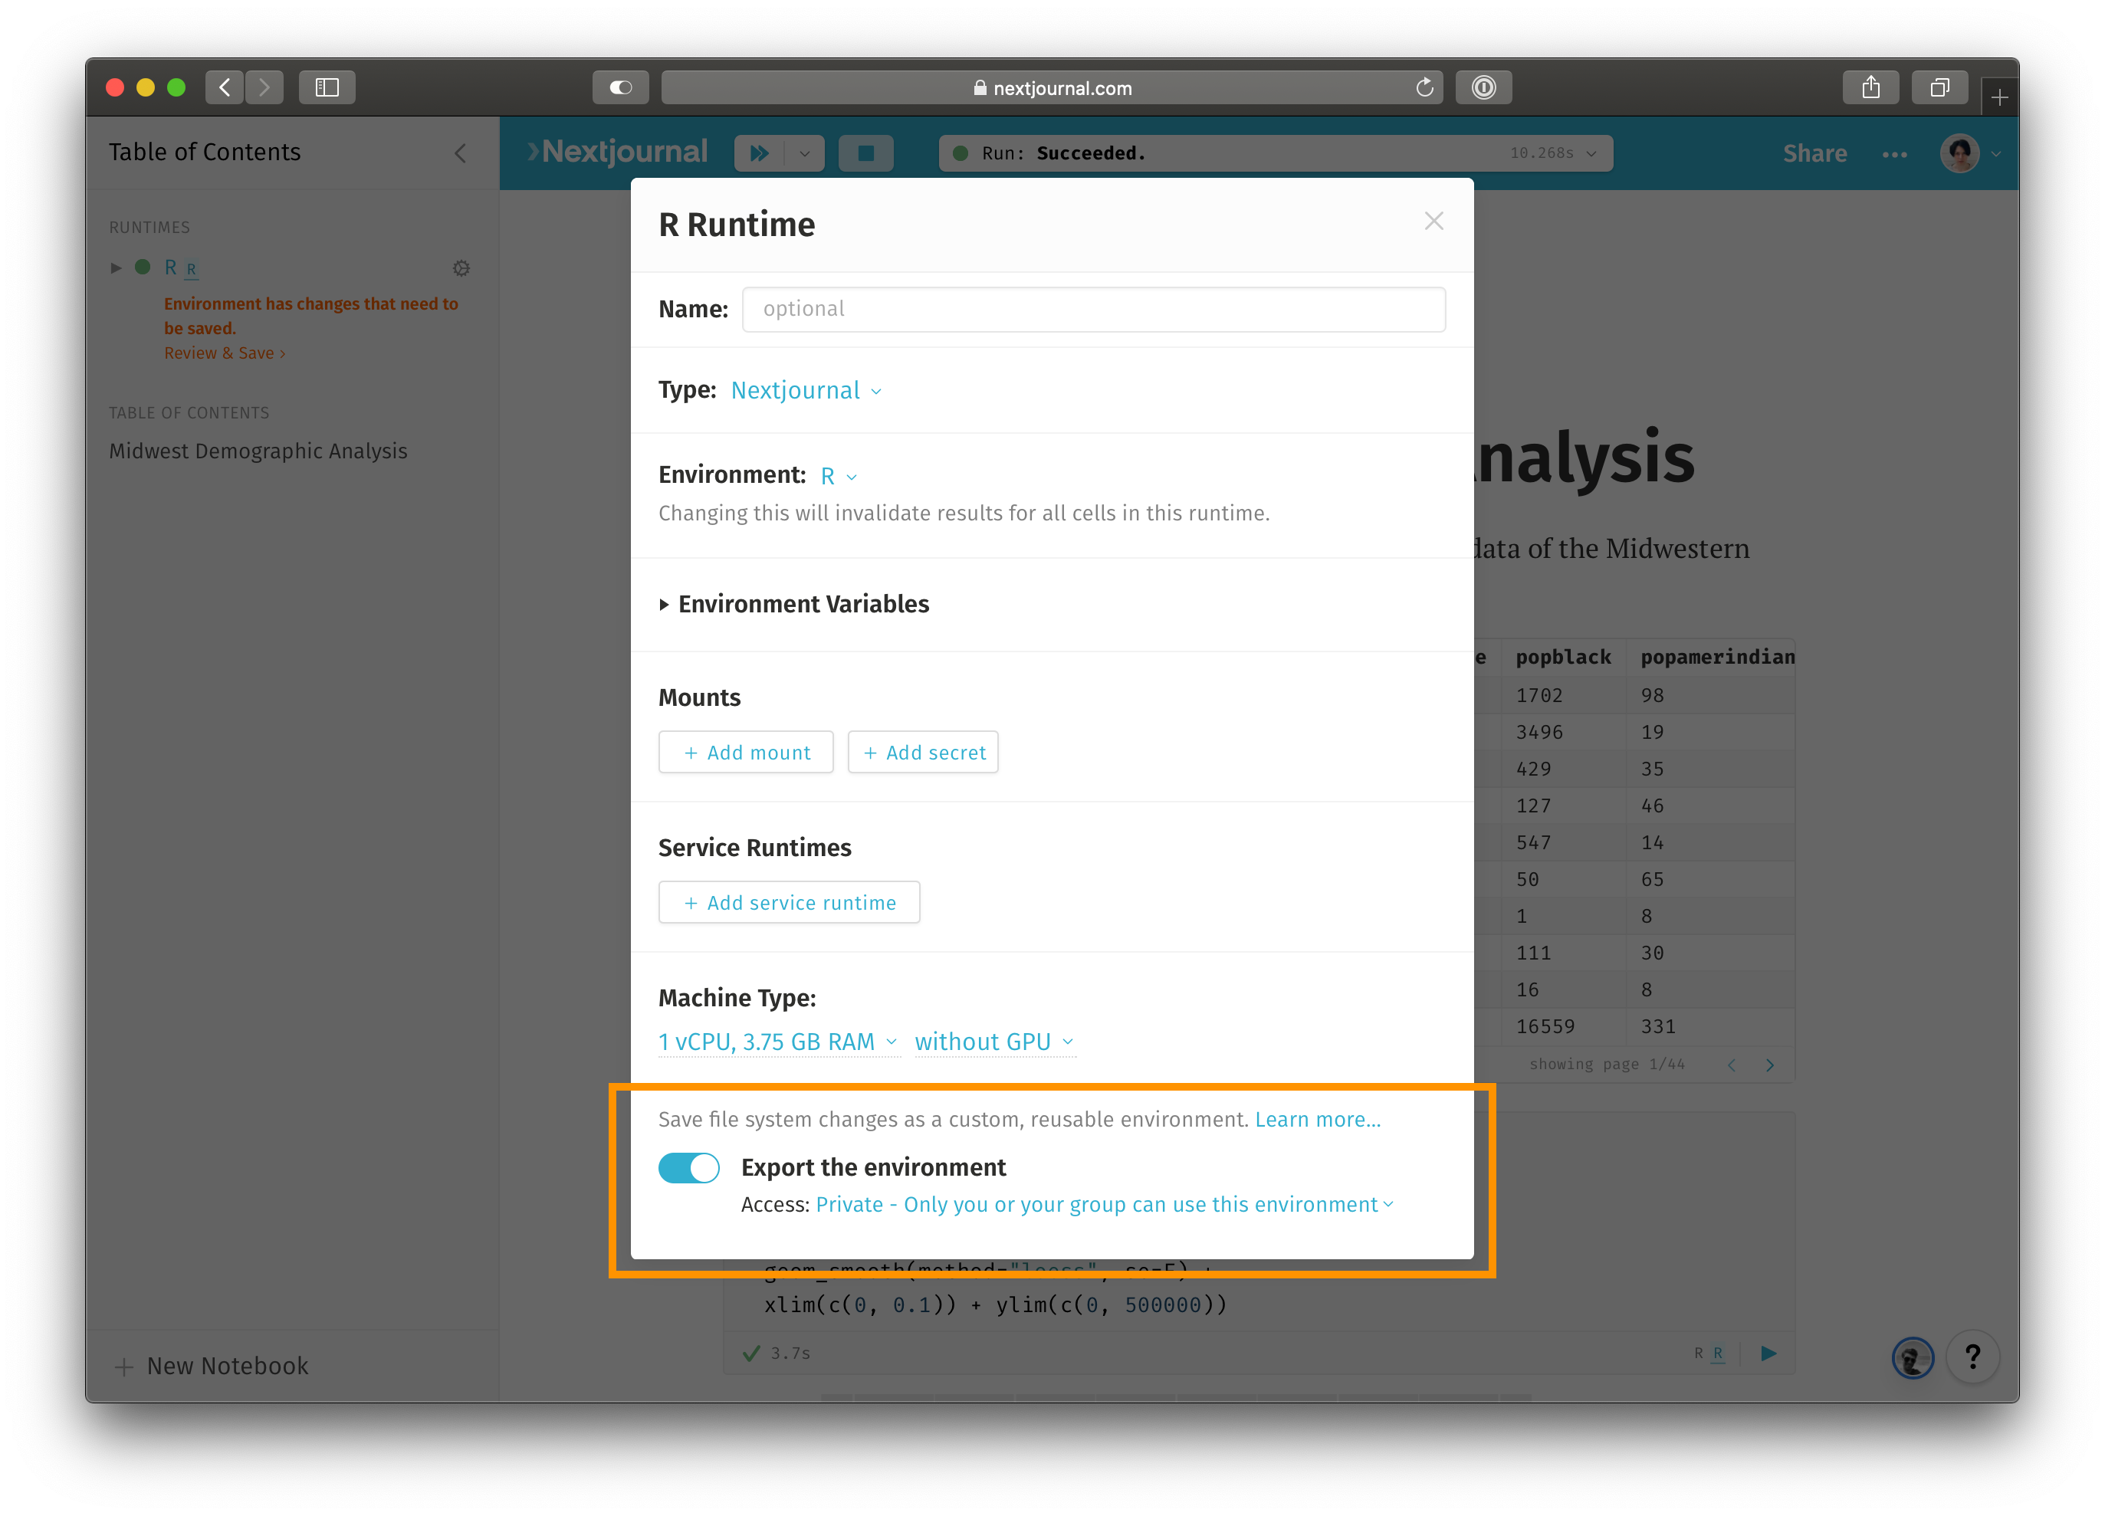Click the Review & Save link
This screenshot has height=1516, width=2105.
[225, 353]
